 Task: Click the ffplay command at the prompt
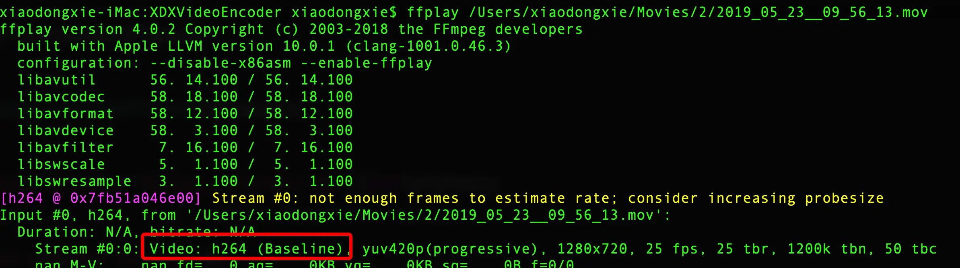coord(433,12)
